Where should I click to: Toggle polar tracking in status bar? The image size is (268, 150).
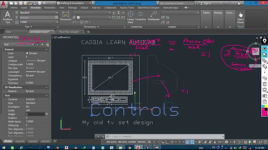pyautogui.click(x=172, y=142)
